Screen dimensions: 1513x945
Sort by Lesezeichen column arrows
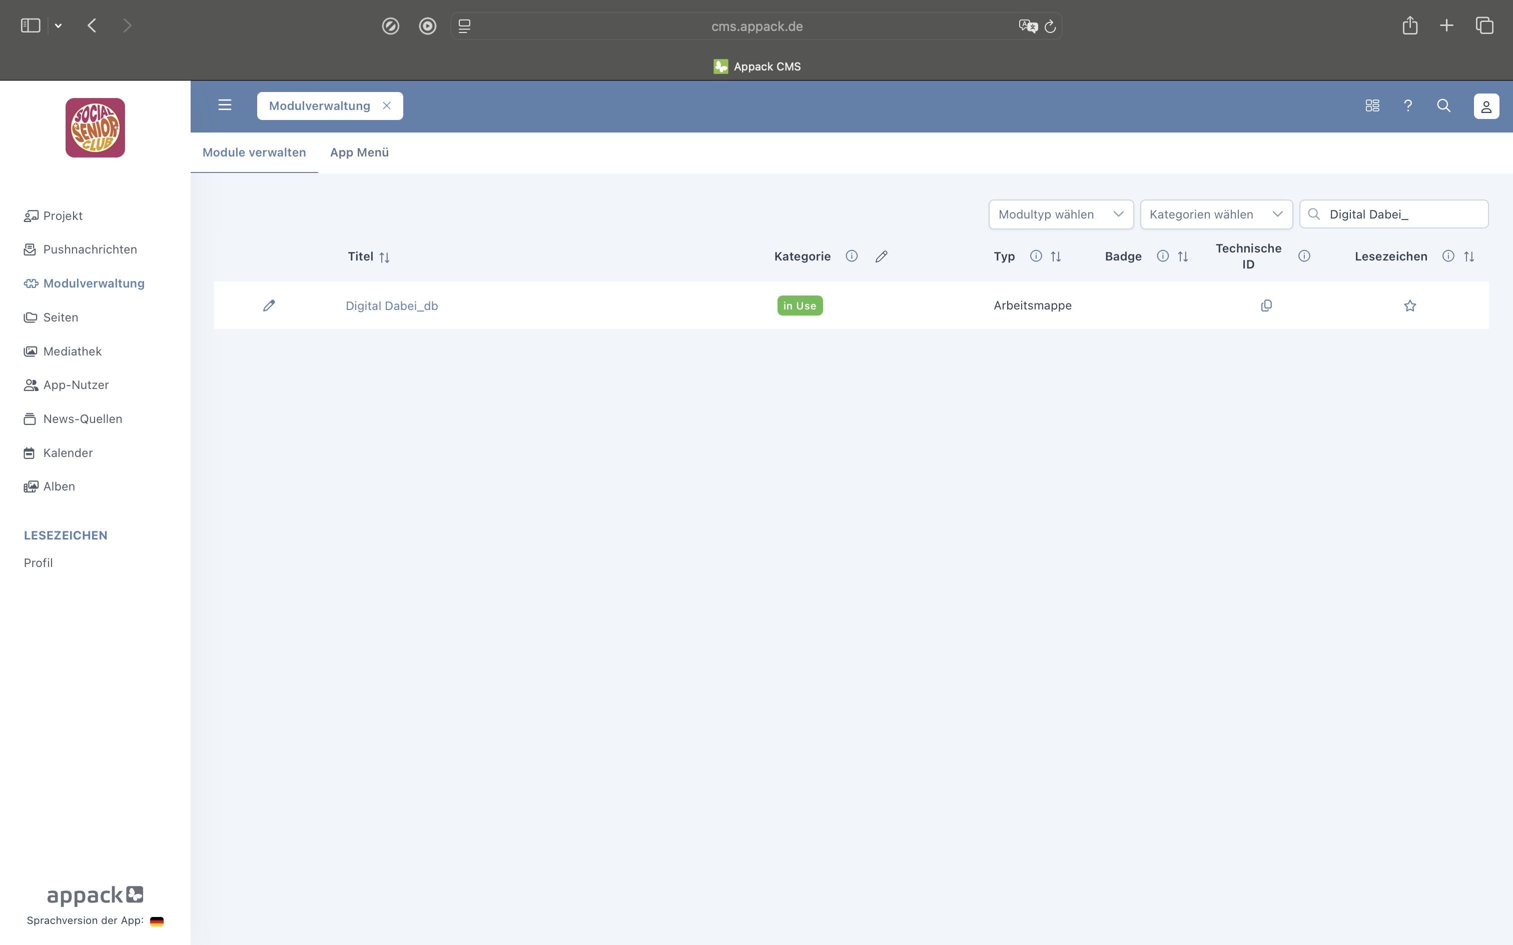point(1469,256)
